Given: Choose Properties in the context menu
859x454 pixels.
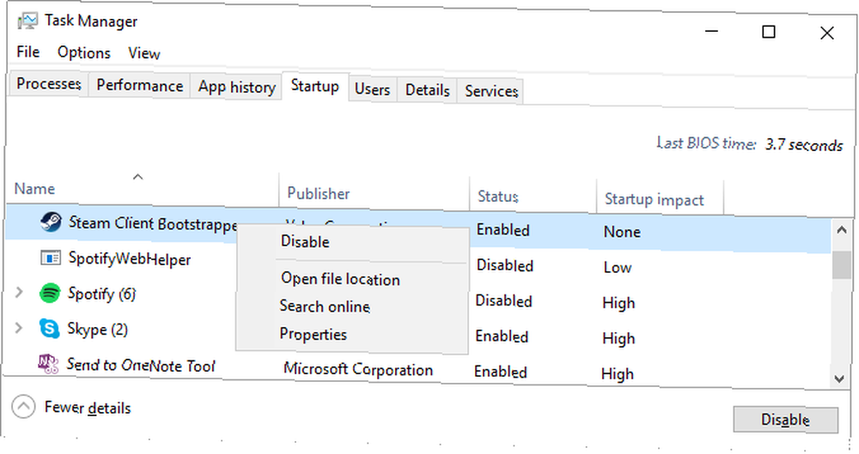Looking at the screenshot, I should 314,334.
